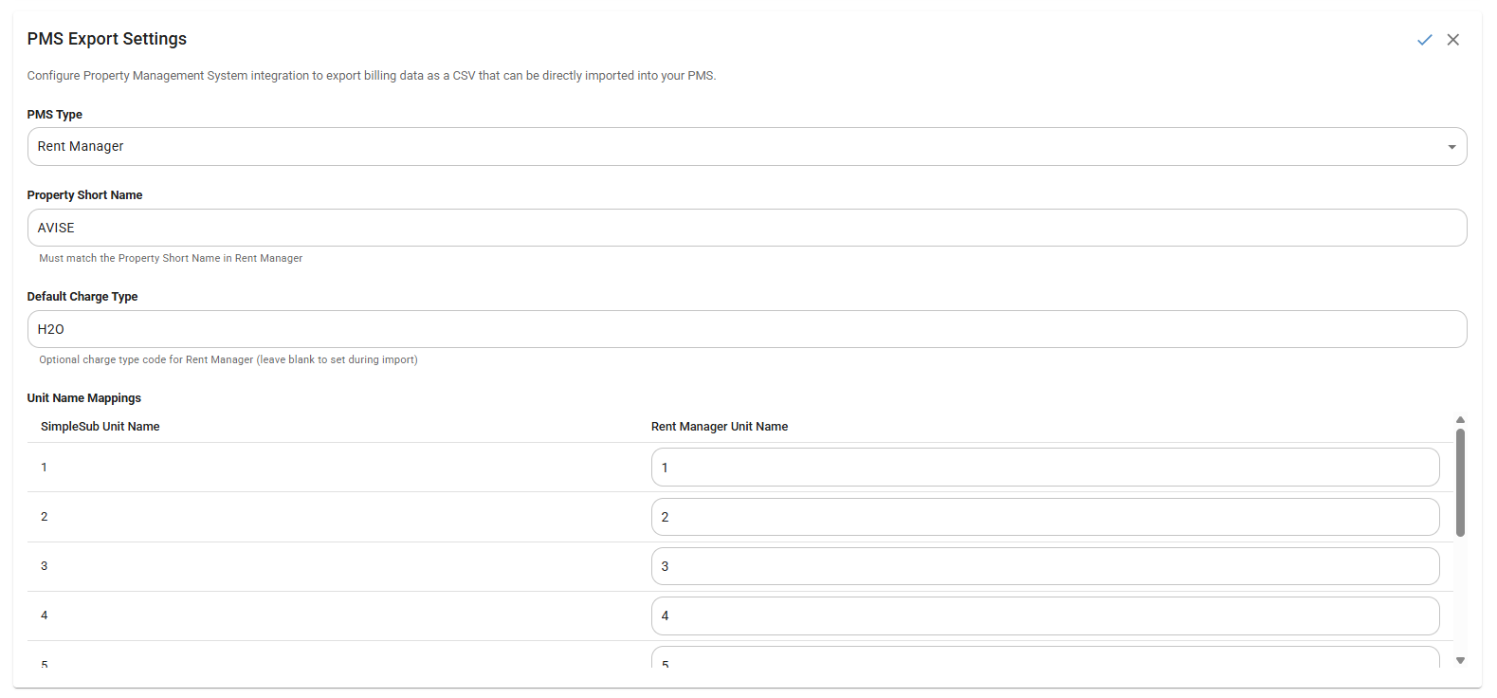The image size is (1497, 698).
Task: Edit Rent Manager name for unit 1
Action: [1045, 468]
